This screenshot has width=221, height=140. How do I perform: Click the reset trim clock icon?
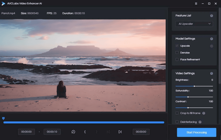73,132
